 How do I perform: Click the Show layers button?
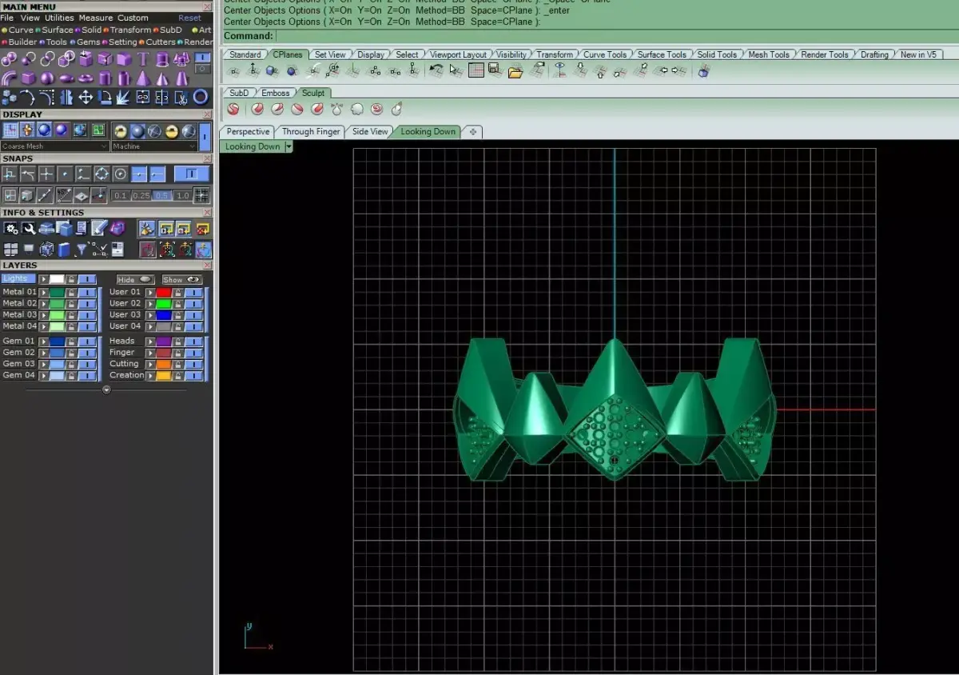point(182,280)
